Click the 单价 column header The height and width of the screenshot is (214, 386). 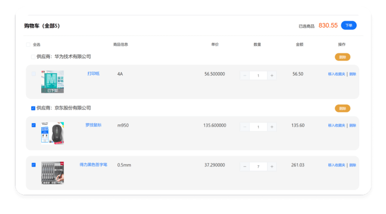pyautogui.click(x=215, y=45)
